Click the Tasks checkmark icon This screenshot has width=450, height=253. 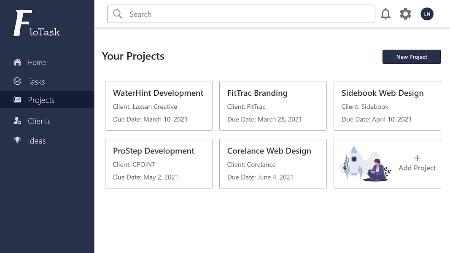coord(17,81)
